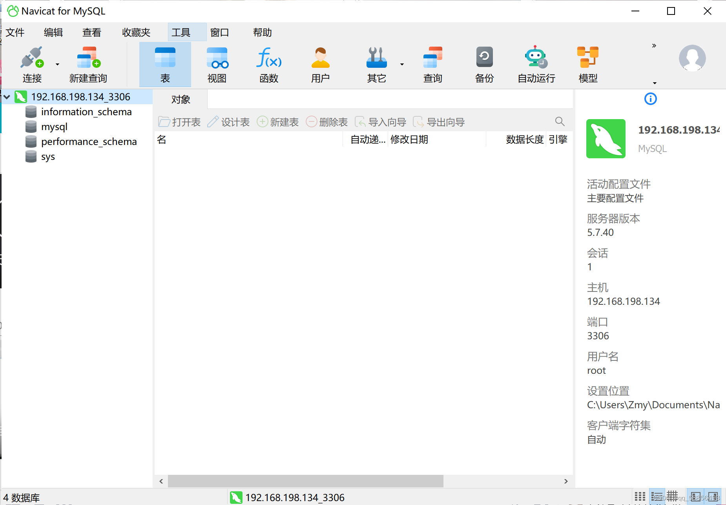Open the 查询 (Query) list
Screen dimensions: 726x505
click(433, 65)
